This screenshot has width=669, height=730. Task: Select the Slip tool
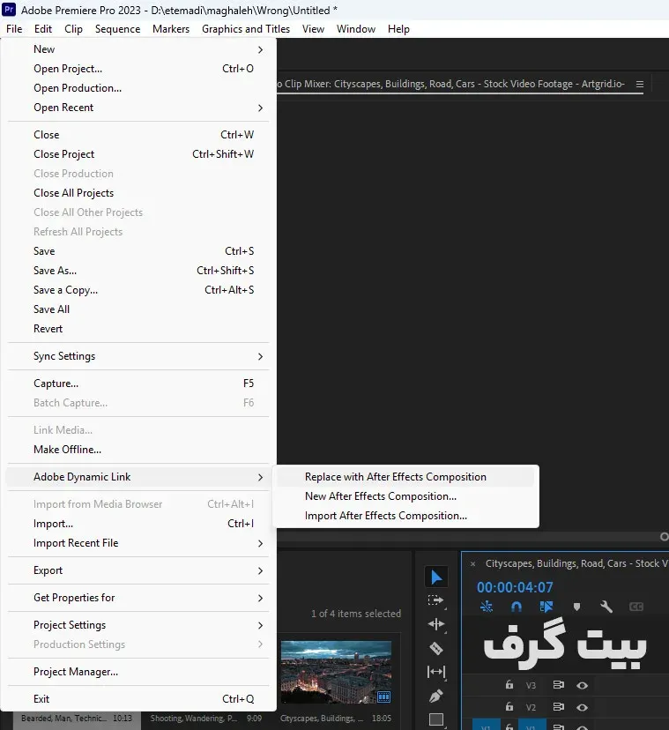click(435, 672)
